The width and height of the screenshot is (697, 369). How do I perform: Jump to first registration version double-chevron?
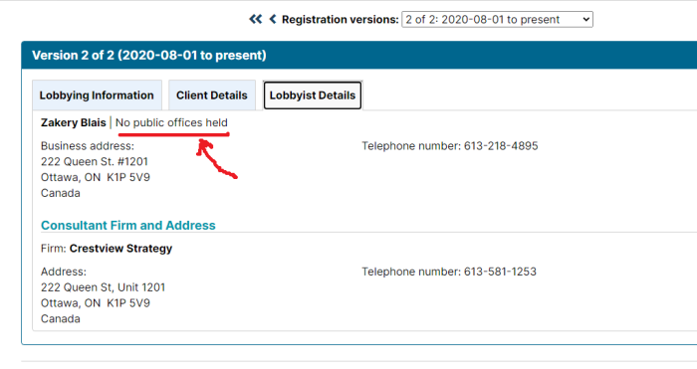(x=255, y=19)
